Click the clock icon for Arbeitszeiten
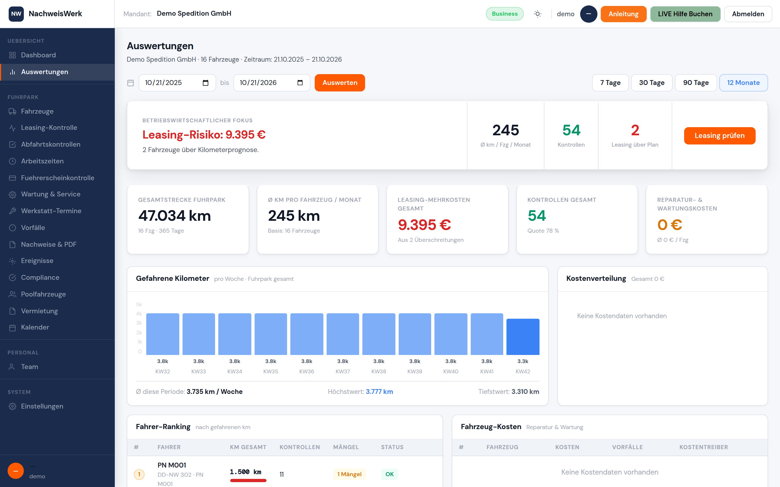780x487 pixels. [12, 161]
